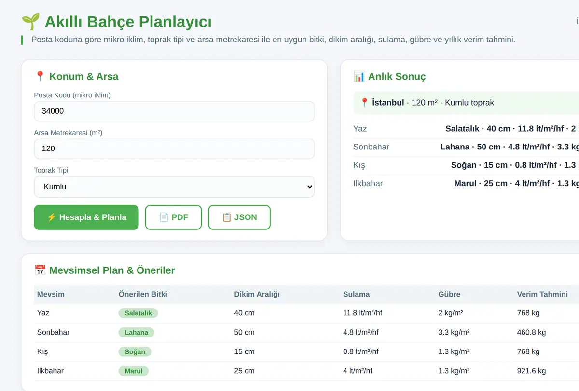Viewport: 579px width, 391px height.
Task: Click the Akıllı Bahçe Planlayıcı title
Action: [128, 22]
